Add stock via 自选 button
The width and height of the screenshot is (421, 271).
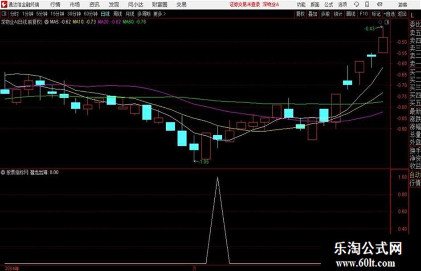(389, 14)
